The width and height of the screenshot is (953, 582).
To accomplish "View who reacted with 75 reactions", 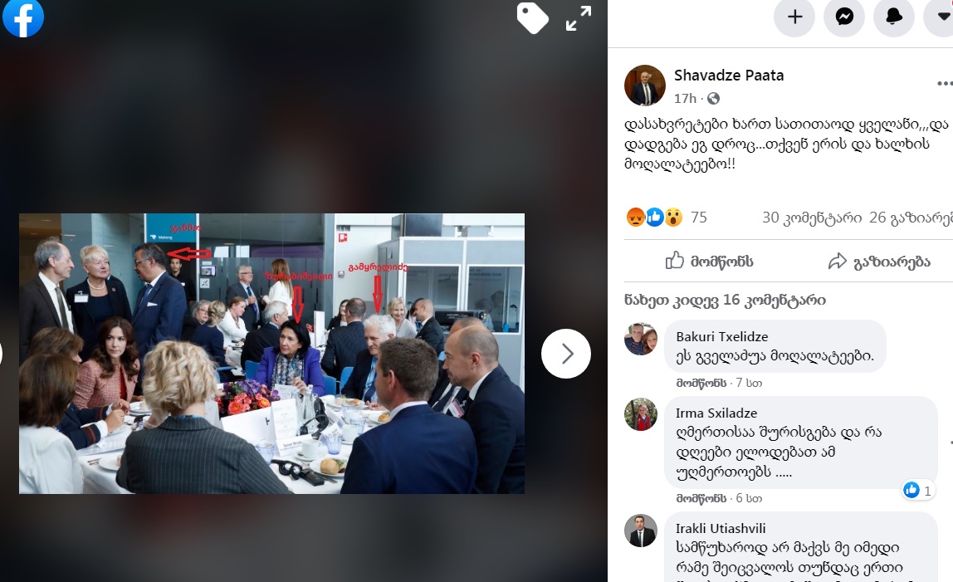I will [x=667, y=218].
